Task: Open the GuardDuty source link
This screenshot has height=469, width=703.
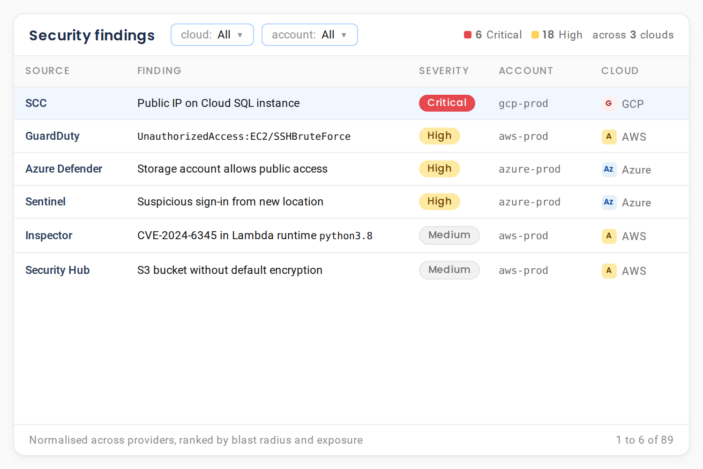Action: pyautogui.click(x=52, y=136)
